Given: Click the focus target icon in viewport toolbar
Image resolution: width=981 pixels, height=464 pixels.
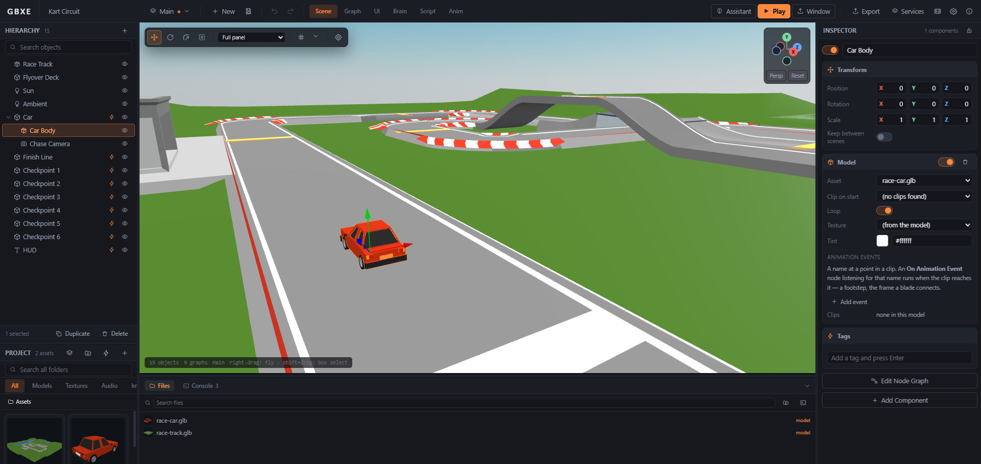Looking at the screenshot, I should click(338, 37).
